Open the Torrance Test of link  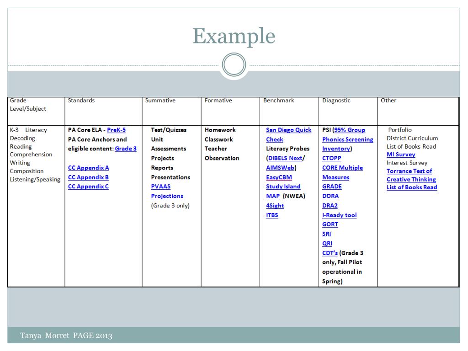409,171
